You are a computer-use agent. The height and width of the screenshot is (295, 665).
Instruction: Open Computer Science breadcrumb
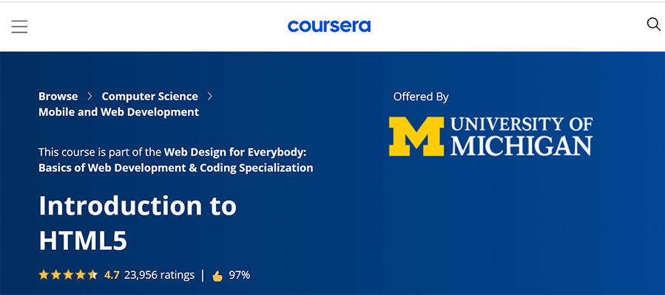[149, 97]
